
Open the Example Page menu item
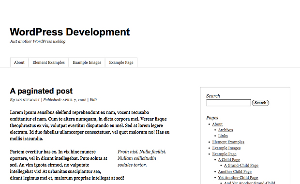121,62
